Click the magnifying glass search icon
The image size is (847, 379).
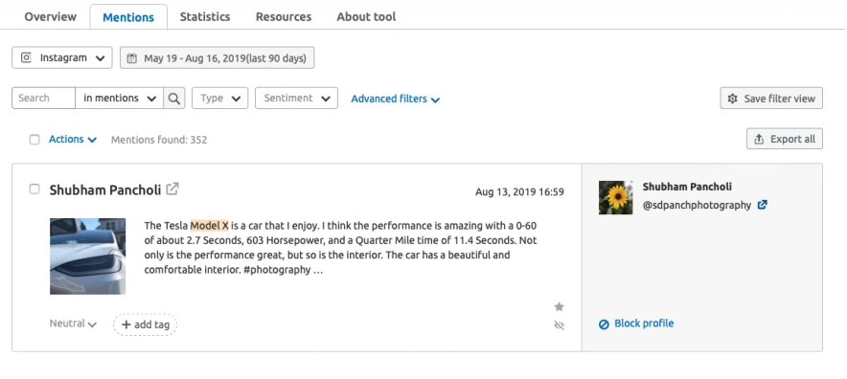click(x=174, y=99)
